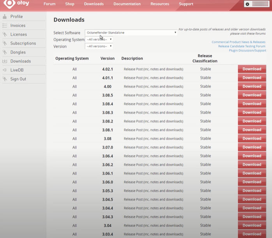
Task: Click the Operating System column header
Action: point(72,59)
